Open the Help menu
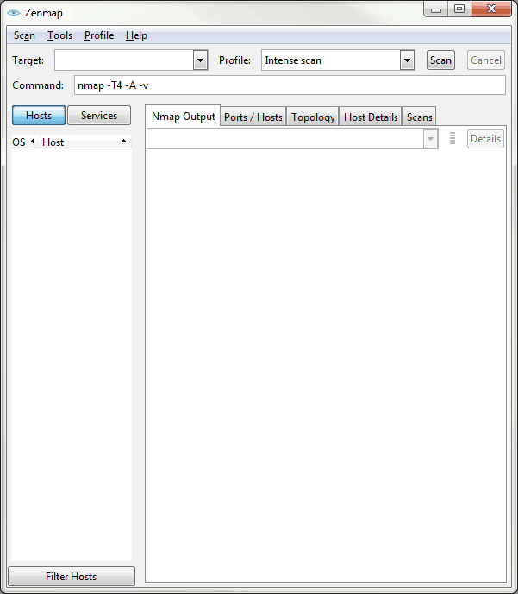 click(x=136, y=35)
